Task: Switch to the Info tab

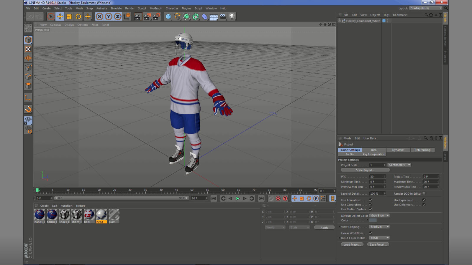Action: click(374, 150)
